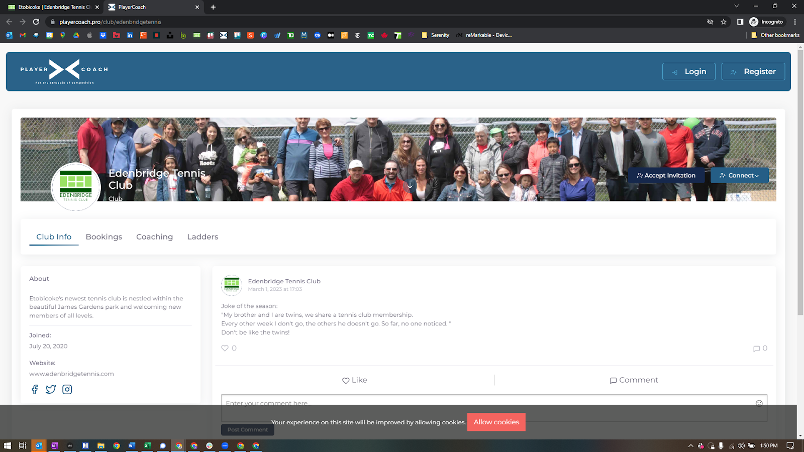804x452 pixels.
Task: Open the tab search dropdown arrow
Action: (736, 6)
